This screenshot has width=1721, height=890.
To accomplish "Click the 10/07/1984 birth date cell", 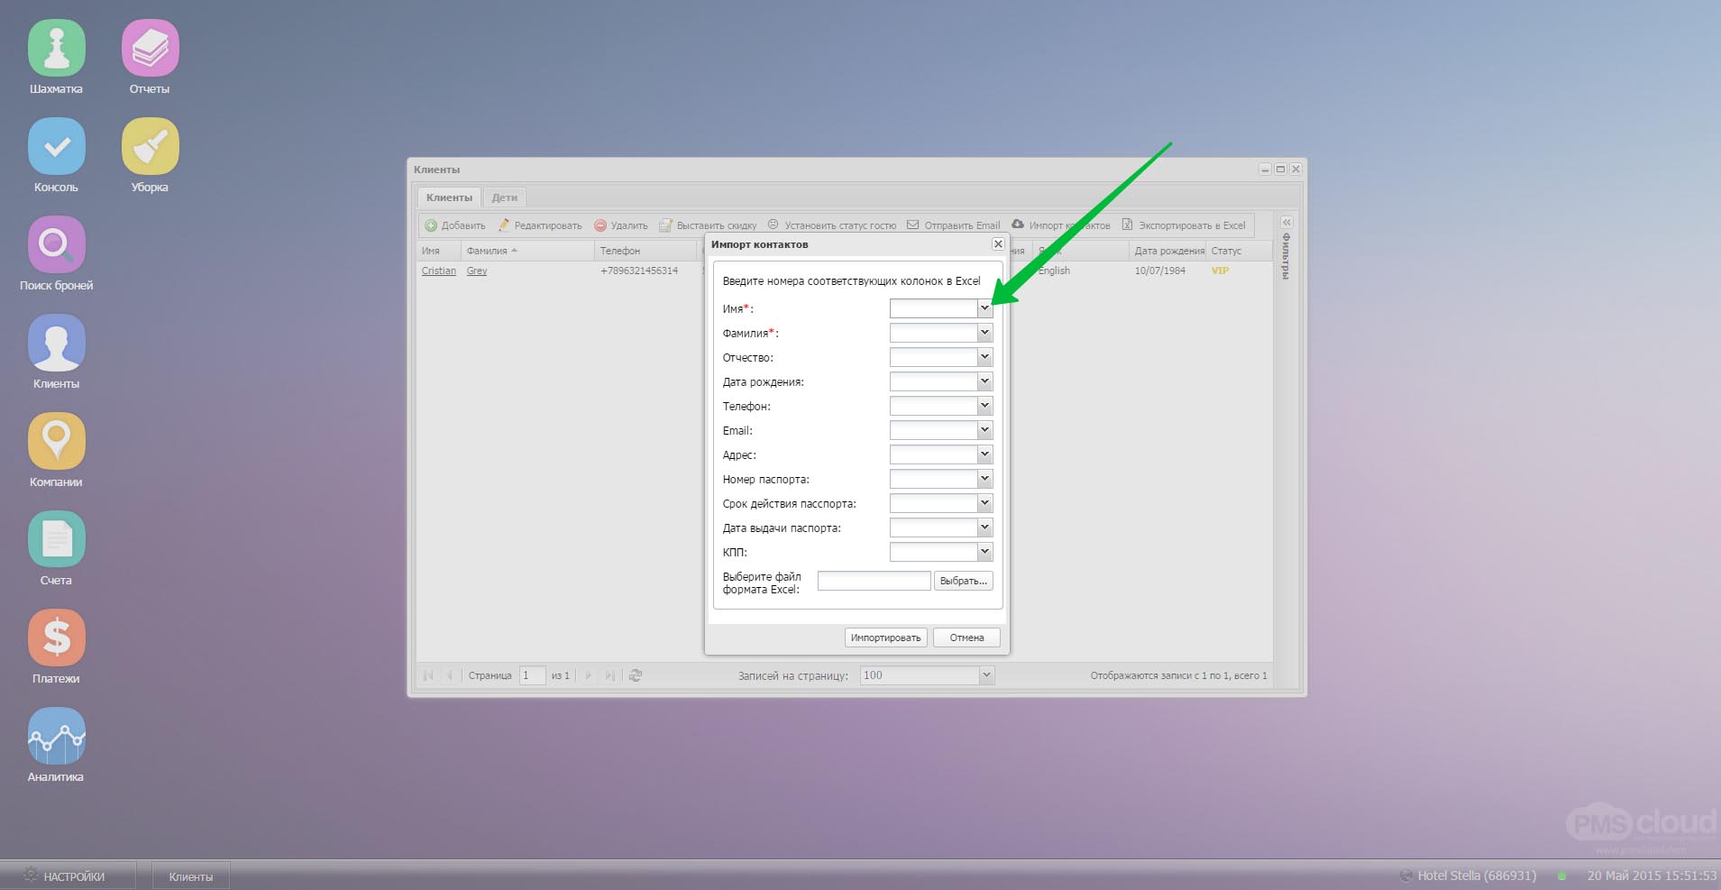I will pyautogui.click(x=1160, y=271).
